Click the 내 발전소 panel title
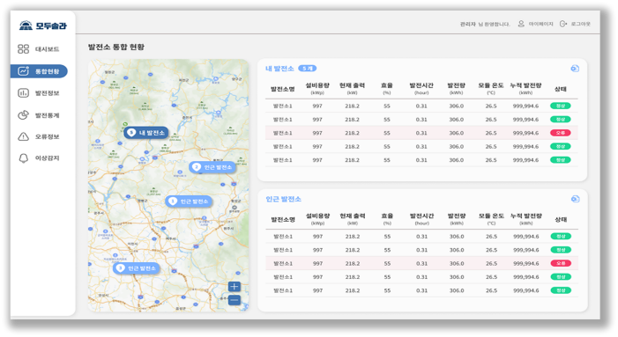 pyautogui.click(x=279, y=69)
